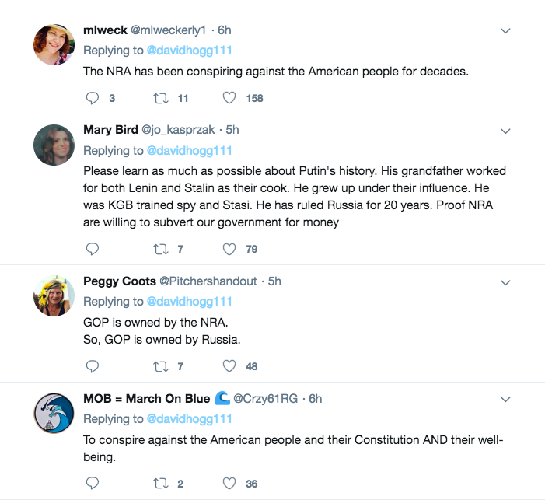Like Peggy Coots' tweet with 48 likes
This screenshot has width=545, height=500.
[229, 365]
